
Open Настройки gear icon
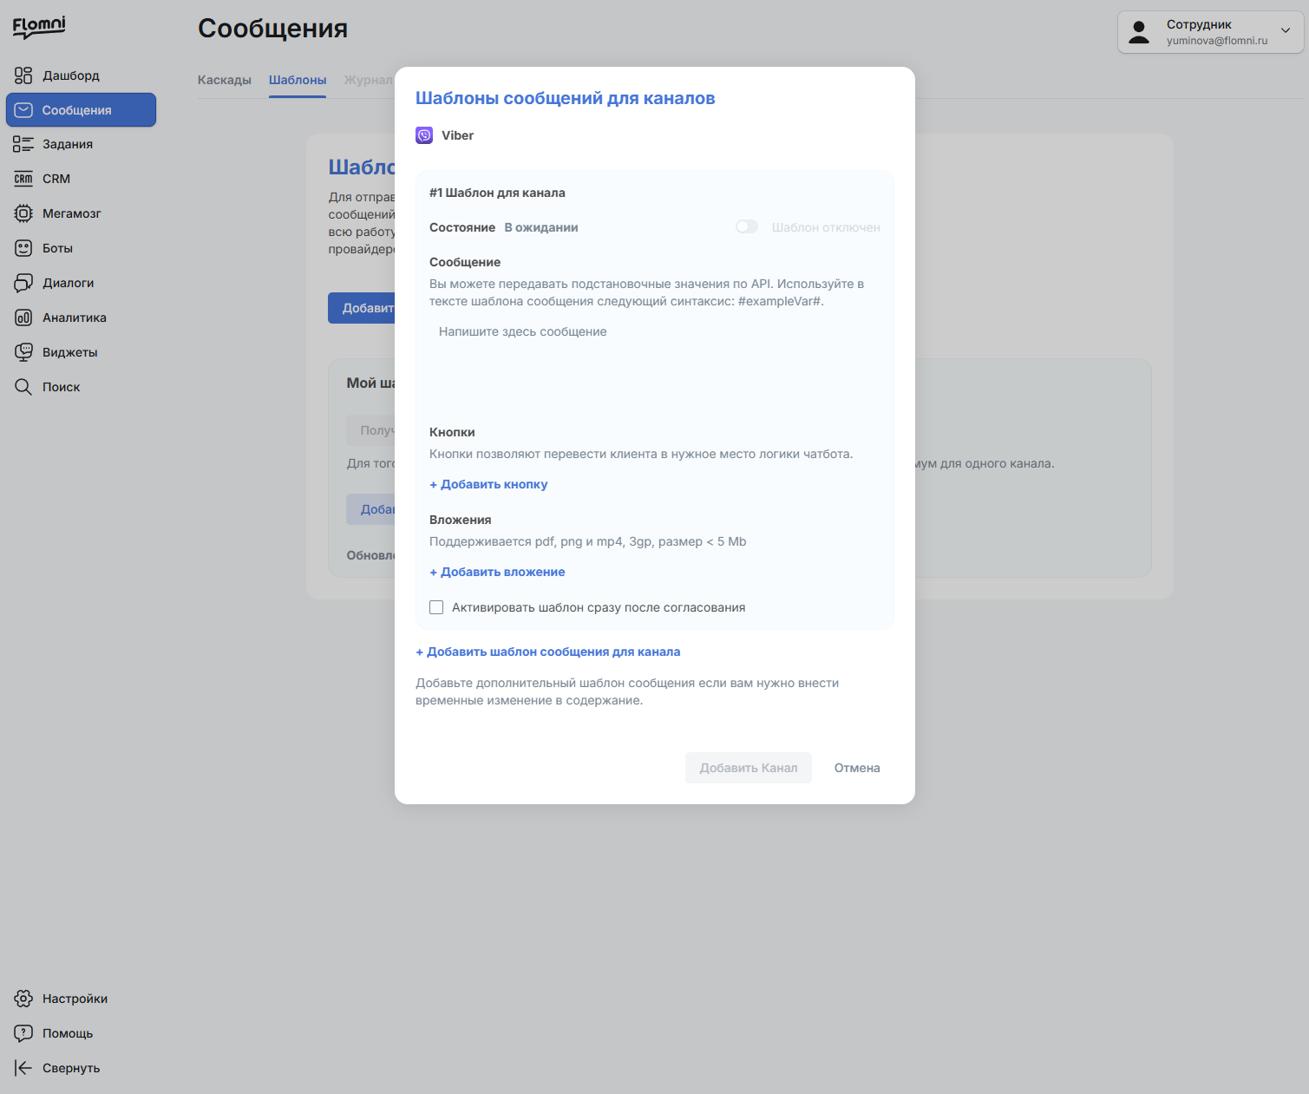pyautogui.click(x=23, y=999)
